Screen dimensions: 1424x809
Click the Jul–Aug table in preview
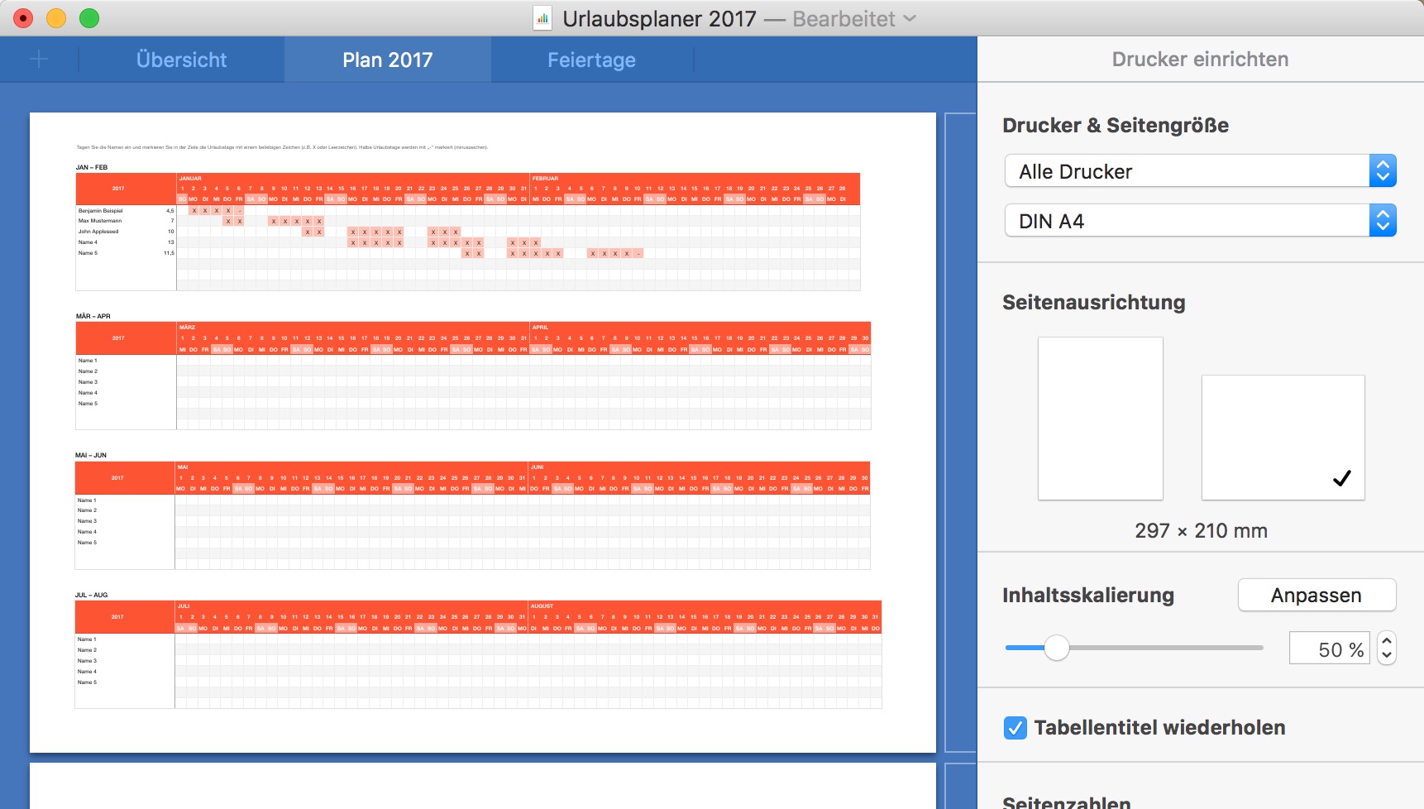(x=478, y=654)
